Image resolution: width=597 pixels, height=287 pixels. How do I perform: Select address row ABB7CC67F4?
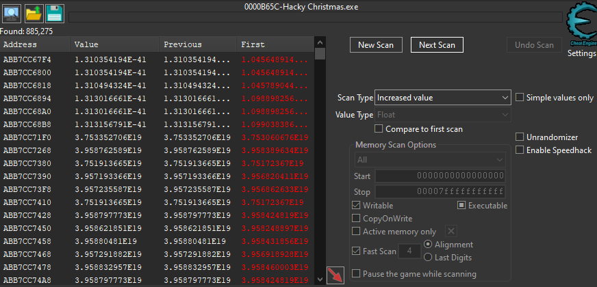click(157, 59)
